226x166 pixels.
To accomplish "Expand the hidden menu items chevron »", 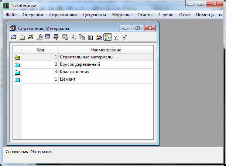I will point(220,15).
